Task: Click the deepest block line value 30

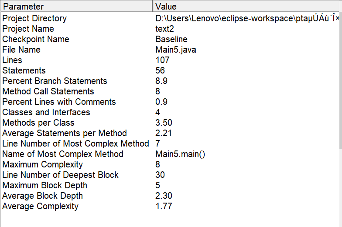Action: (160, 175)
